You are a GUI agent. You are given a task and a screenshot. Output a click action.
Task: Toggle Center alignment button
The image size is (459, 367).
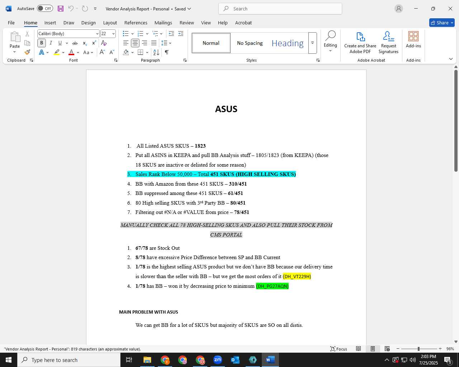(x=135, y=43)
